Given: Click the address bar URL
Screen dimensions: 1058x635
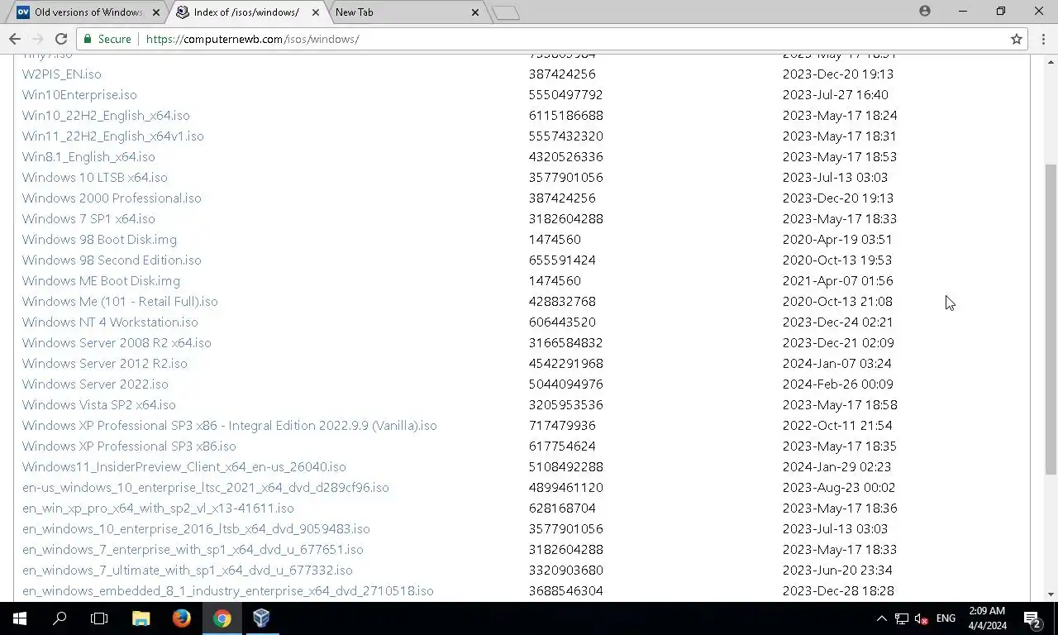Looking at the screenshot, I should [252, 39].
